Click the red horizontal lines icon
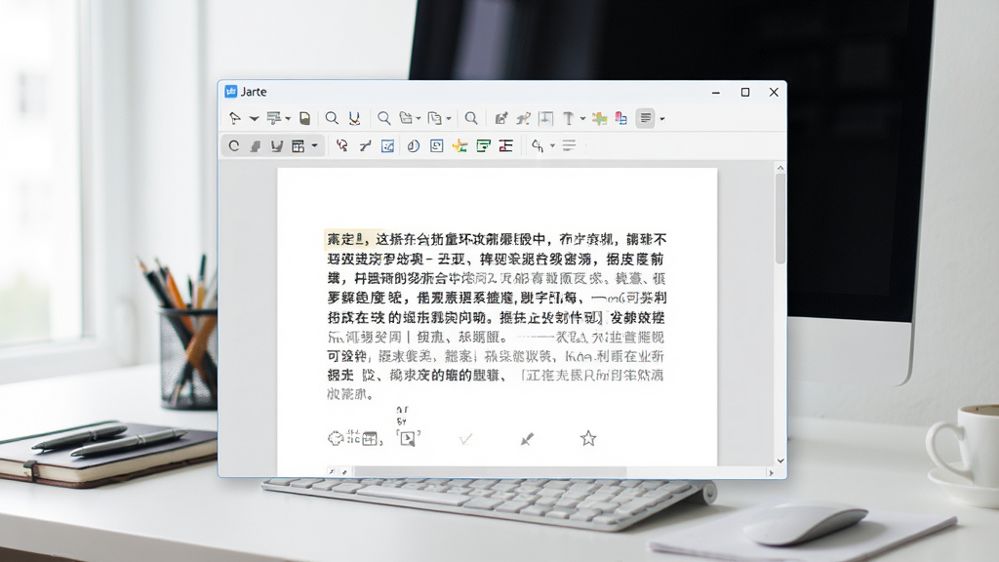 (x=506, y=146)
